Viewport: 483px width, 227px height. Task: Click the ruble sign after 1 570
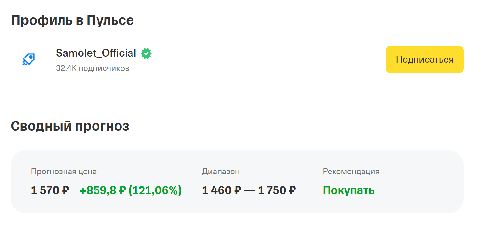point(65,190)
